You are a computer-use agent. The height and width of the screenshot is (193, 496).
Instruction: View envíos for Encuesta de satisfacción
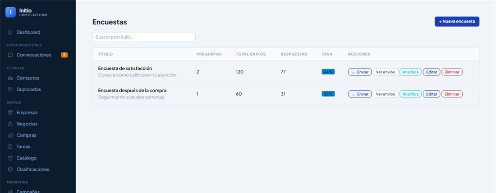coord(385,72)
